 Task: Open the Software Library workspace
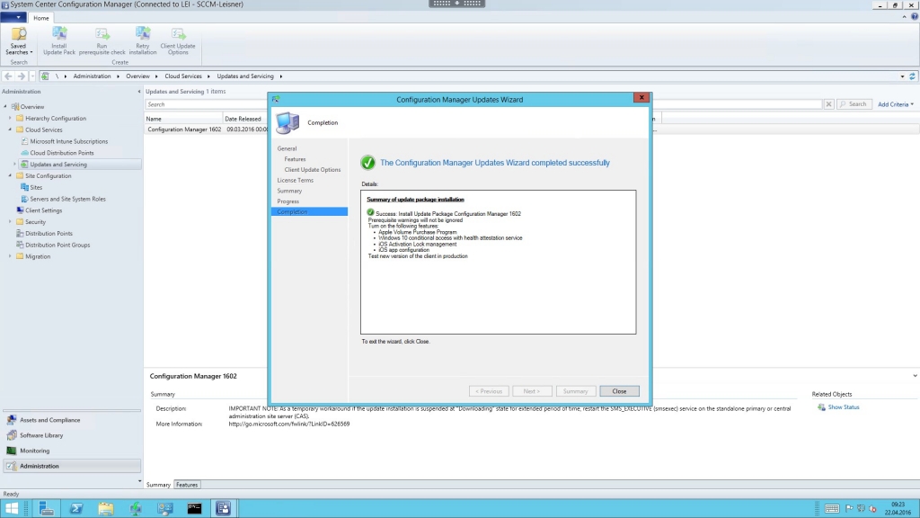click(x=41, y=435)
